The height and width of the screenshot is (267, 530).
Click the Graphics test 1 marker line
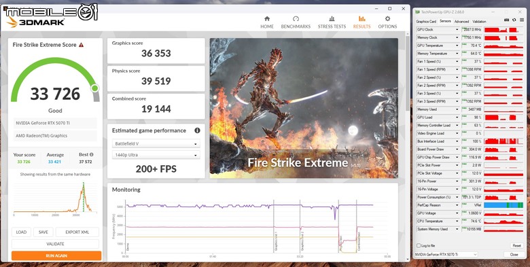tap(273, 226)
